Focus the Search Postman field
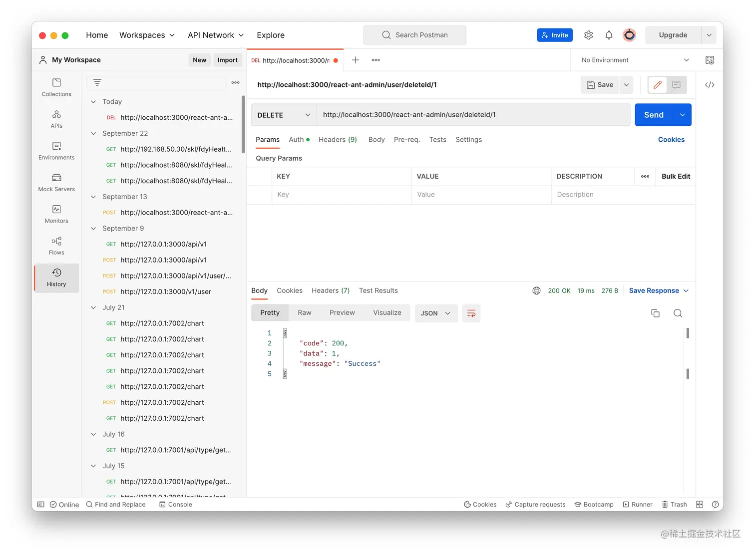Screen dimensions: 755x553 415,35
